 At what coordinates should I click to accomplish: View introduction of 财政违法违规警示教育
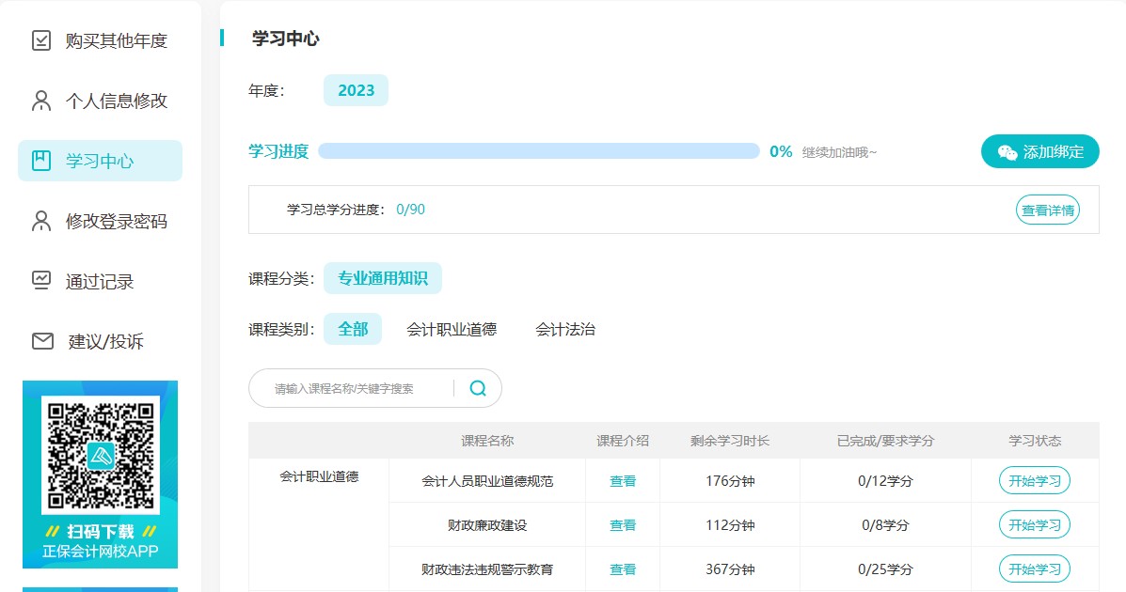[x=623, y=569]
